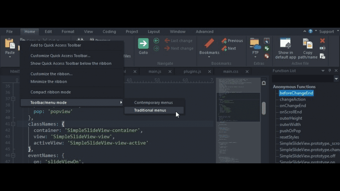340x191 pixels.
Task: Click the editor vertical scrollbar thumb
Action: (264, 108)
